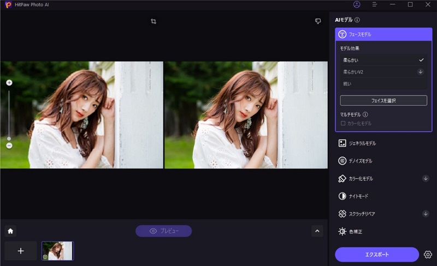Click the モデル効果 label
Screen dimensions: 437x266
(x=350, y=49)
